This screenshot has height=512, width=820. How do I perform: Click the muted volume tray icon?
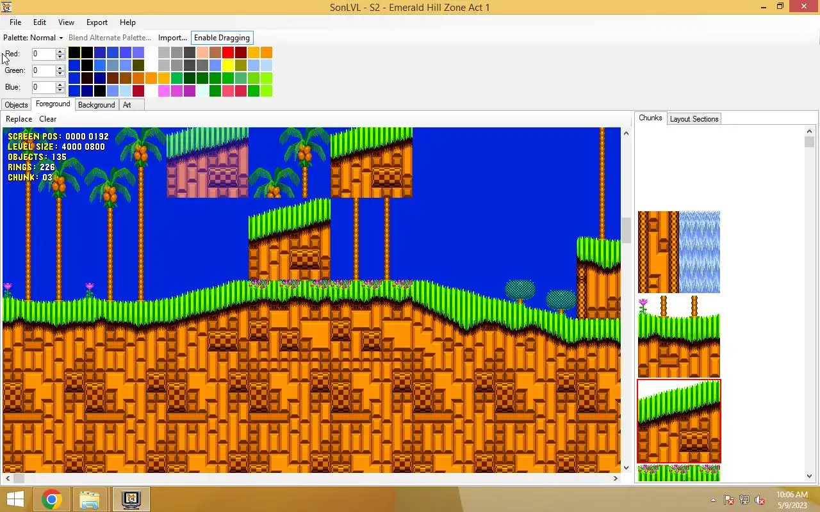pyautogui.click(x=760, y=500)
